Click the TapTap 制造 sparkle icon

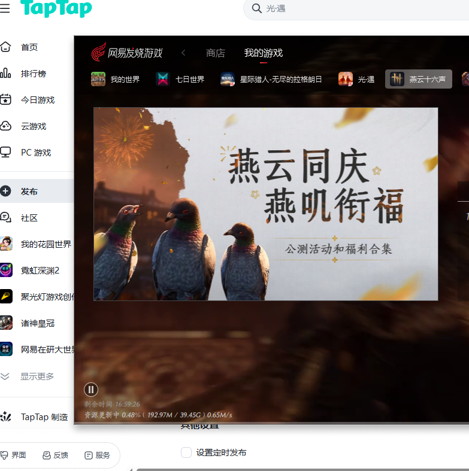[x=6, y=417]
